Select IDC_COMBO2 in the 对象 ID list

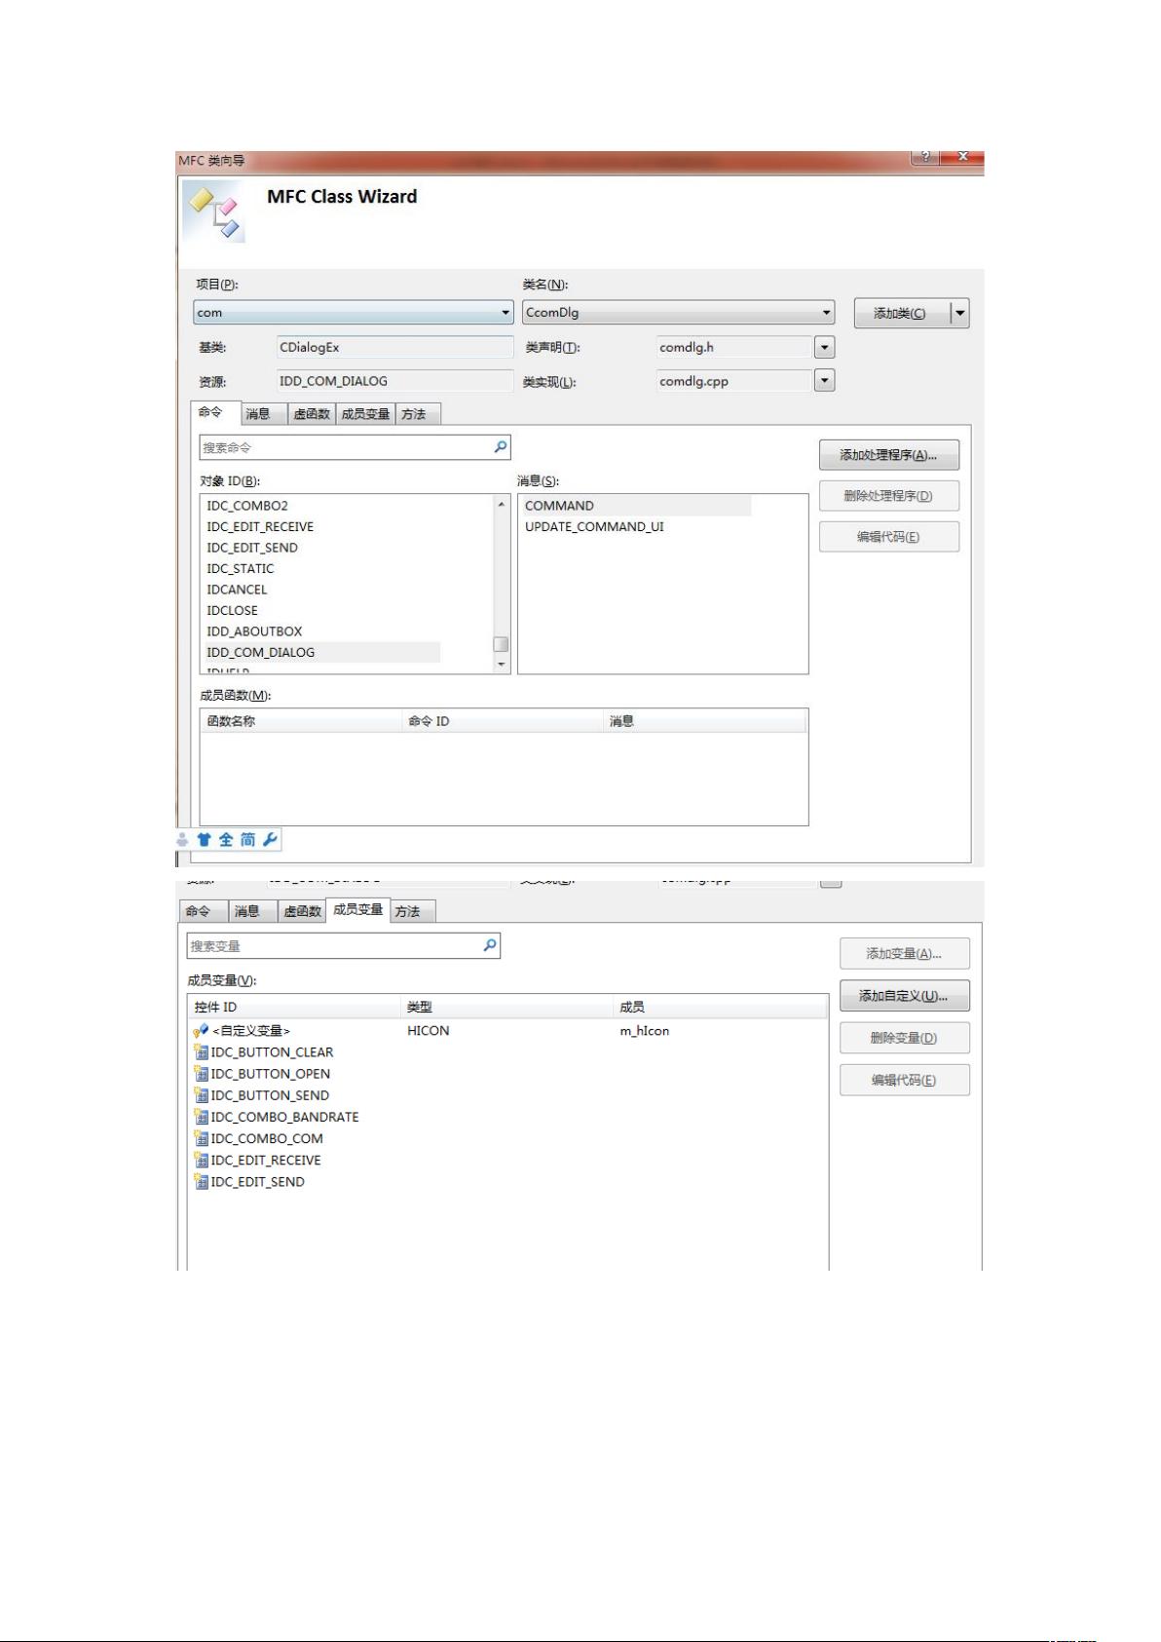pos(247,506)
